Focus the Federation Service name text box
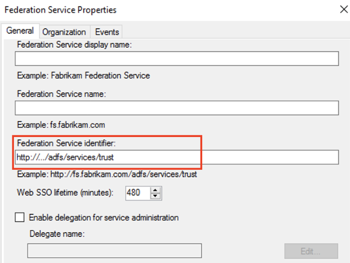 [177, 108]
